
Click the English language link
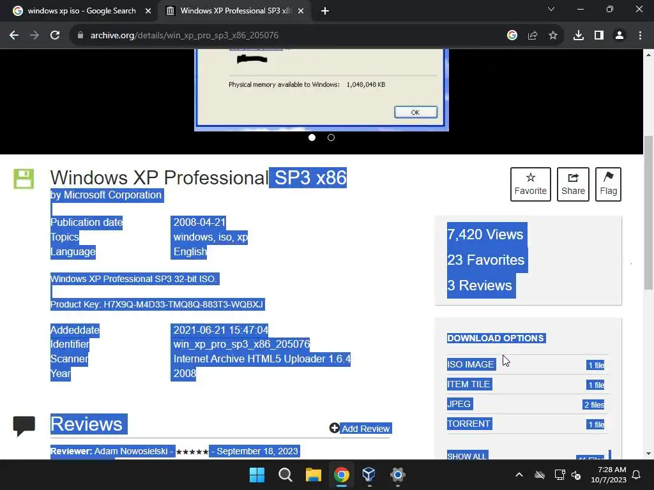click(190, 251)
